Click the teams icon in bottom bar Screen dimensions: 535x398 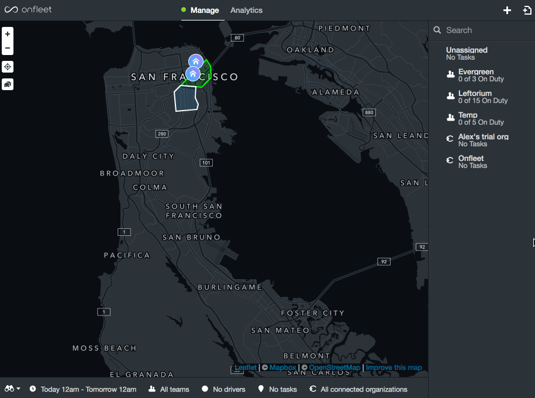pos(152,389)
